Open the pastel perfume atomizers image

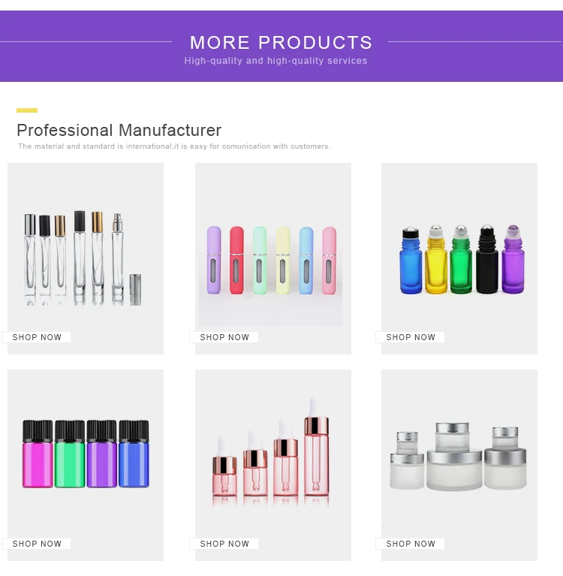tap(273, 258)
